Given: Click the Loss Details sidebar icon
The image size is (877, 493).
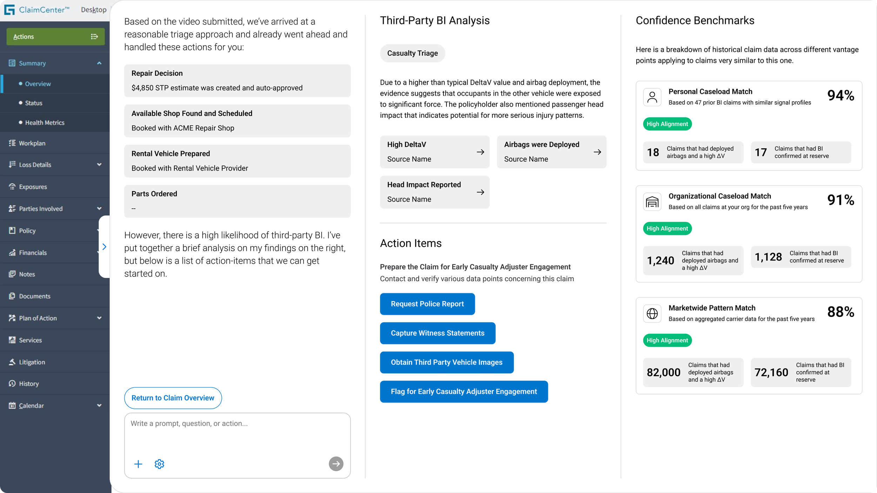Looking at the screenshot, I should (x=12, y=164).
